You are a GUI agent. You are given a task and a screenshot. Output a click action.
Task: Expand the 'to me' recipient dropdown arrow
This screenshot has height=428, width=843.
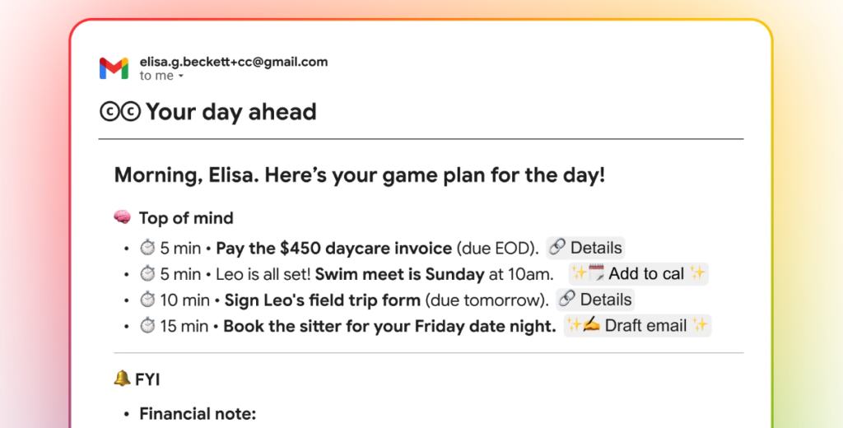[180, 76]
